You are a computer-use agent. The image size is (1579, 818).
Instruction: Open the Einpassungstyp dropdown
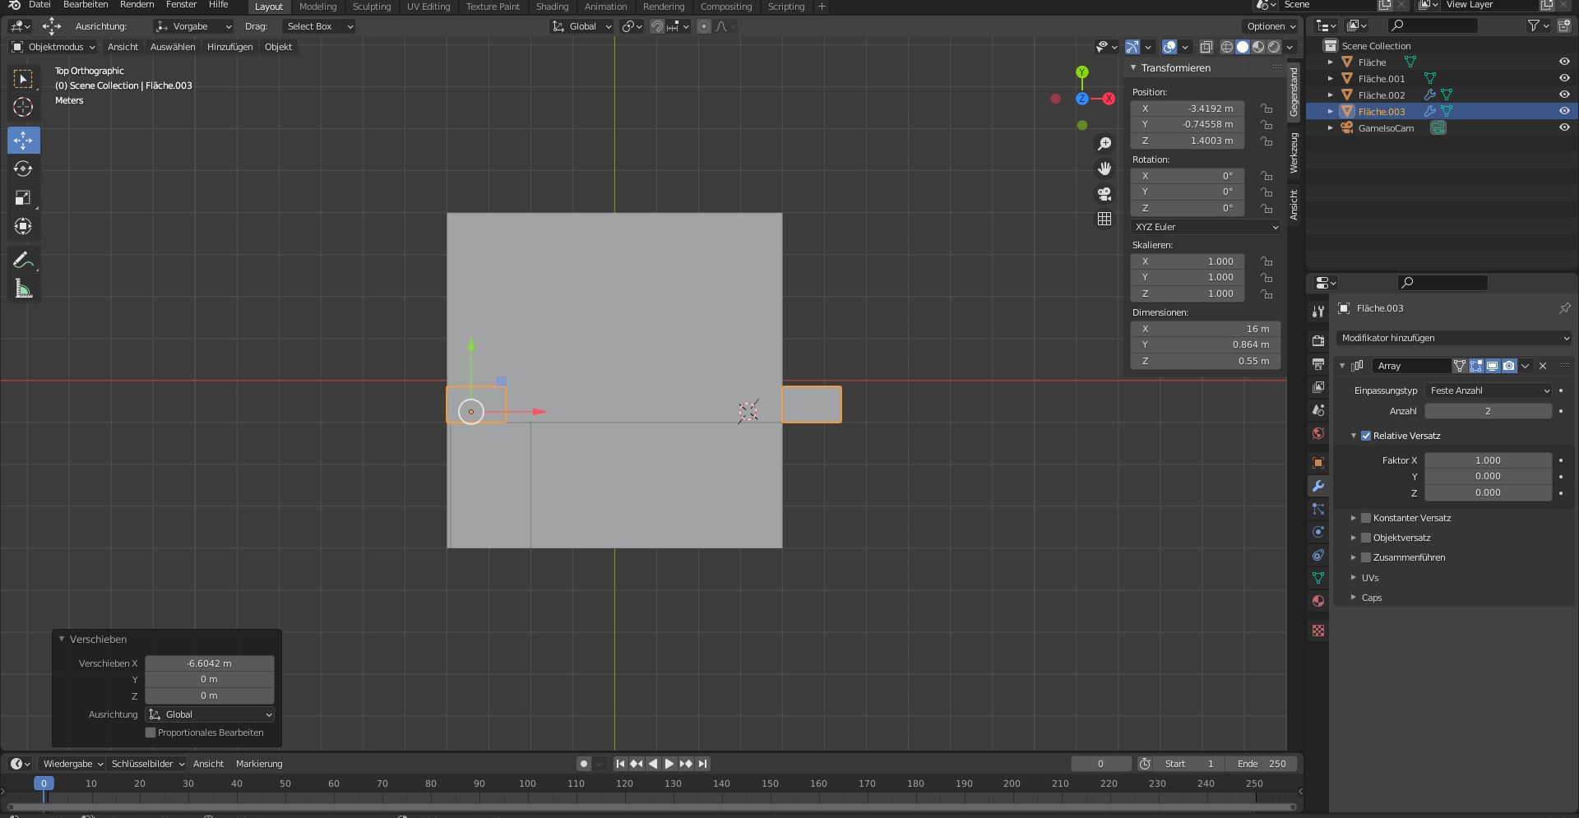point(1488,391)
